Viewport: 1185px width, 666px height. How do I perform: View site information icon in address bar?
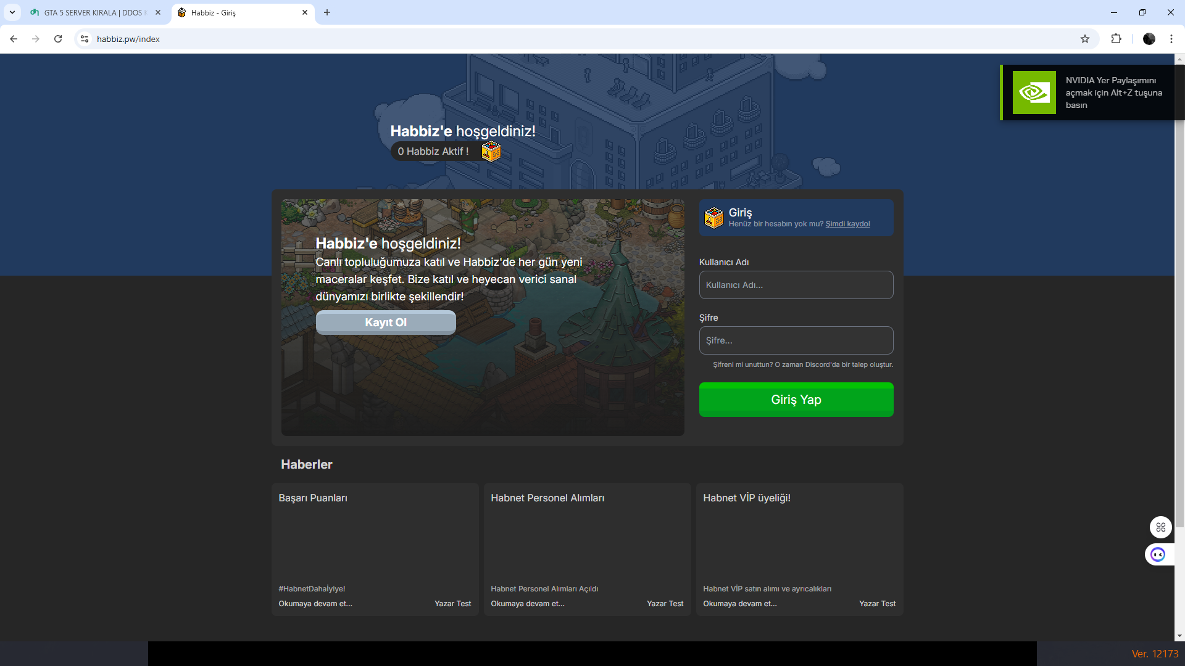pyautogui.click(x=85, y=39)
